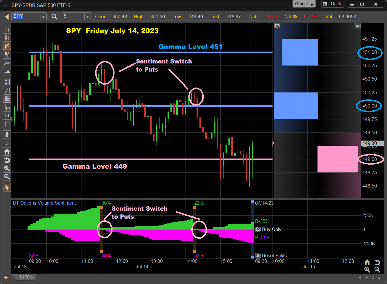Click home icon in sentiment panel corner
This screenshot has height=284, width=387.
[367, 263]
